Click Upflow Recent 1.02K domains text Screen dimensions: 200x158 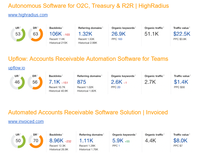click(85, 87)
